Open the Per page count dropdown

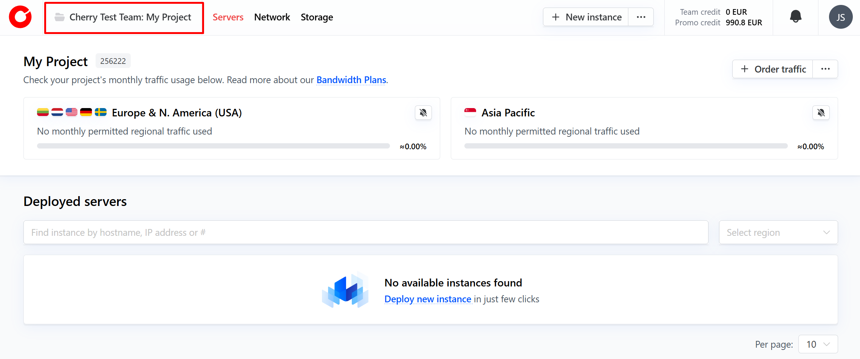[818, 344]
